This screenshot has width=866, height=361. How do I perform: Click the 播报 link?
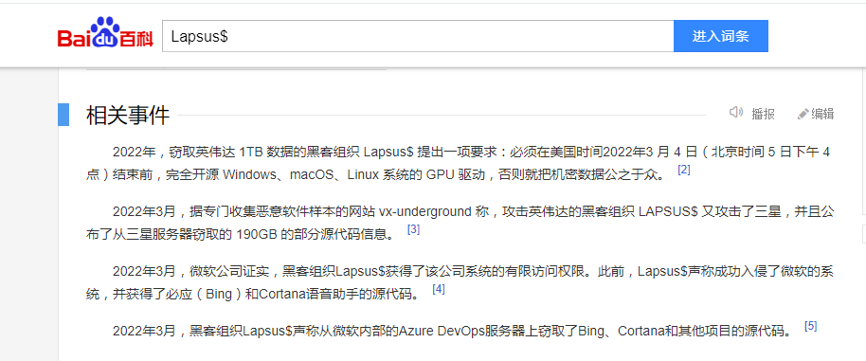coord(763,115)
